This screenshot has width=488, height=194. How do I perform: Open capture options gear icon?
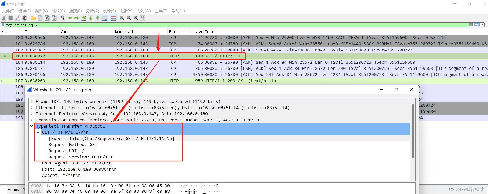click(25, 18)
